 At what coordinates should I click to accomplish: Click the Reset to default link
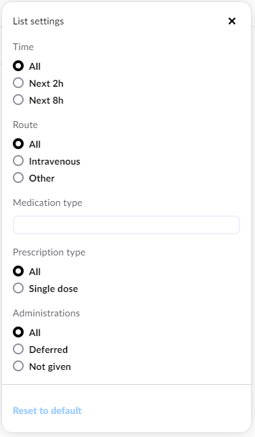pos(47,411)
